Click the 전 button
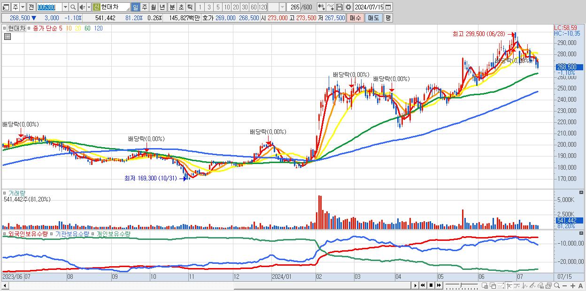 click(x=31, y=7)
